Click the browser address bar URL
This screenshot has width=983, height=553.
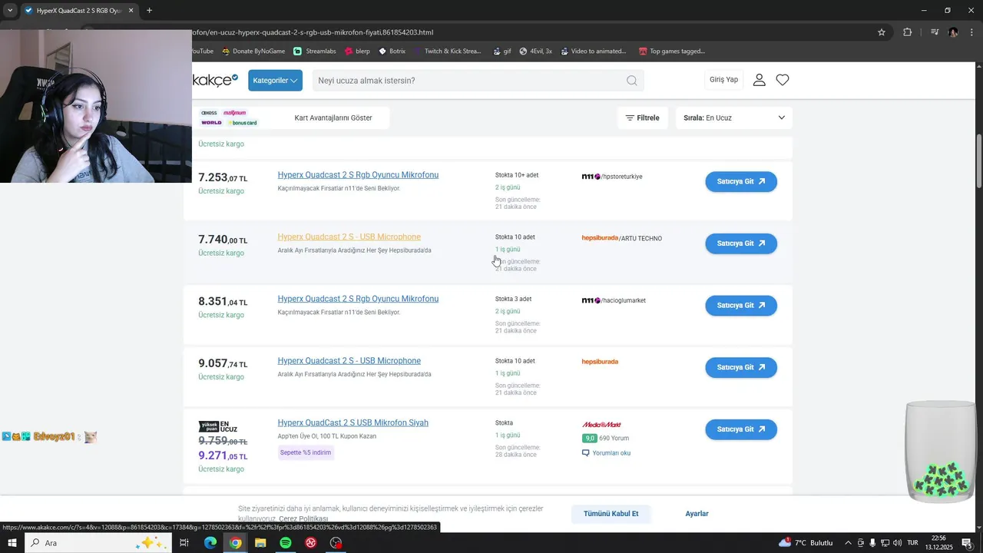pos(313,32)
